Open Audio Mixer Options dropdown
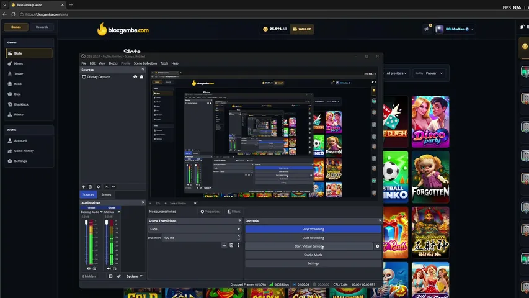 click(134, 276)
